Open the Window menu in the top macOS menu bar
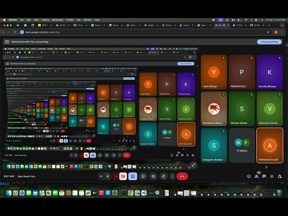Screen dimensions: 288x216 87,20
